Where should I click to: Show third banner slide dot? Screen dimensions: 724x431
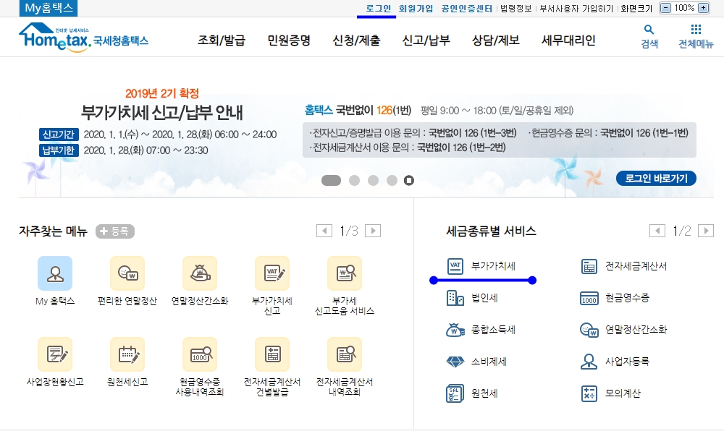tap(373, 181)
